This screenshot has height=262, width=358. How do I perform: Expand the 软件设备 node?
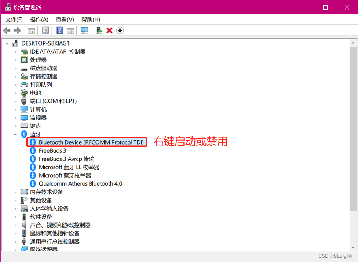15,217
